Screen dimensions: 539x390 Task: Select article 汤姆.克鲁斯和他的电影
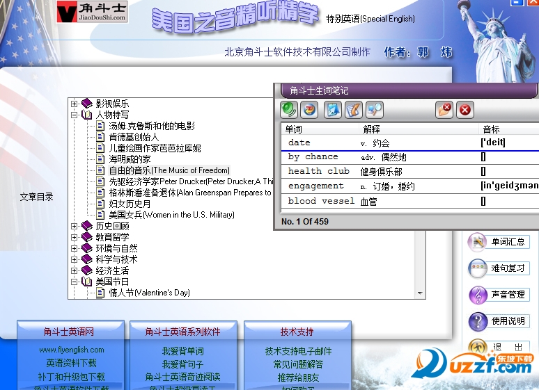pos(152,126)
